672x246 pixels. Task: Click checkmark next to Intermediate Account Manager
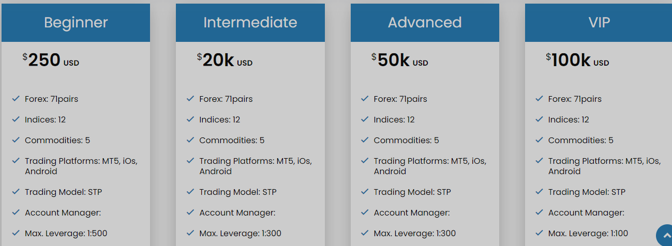pyautogui.click(x=190, y=212)
